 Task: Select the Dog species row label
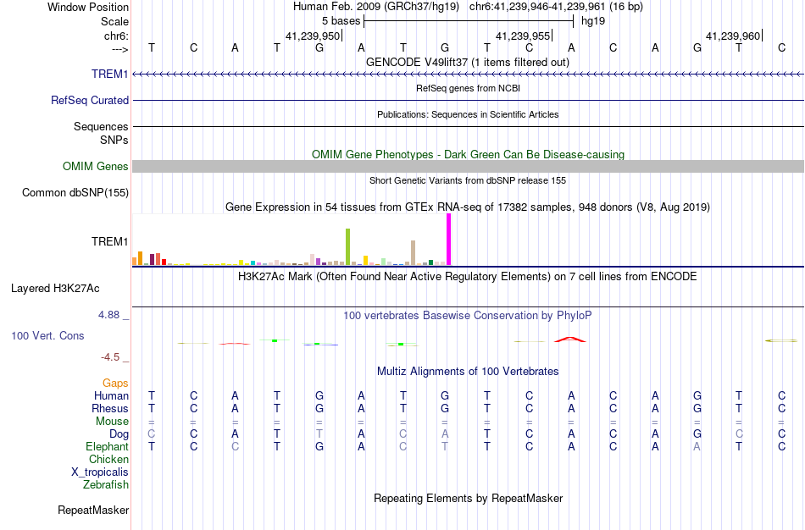click(x=119, y=434)
